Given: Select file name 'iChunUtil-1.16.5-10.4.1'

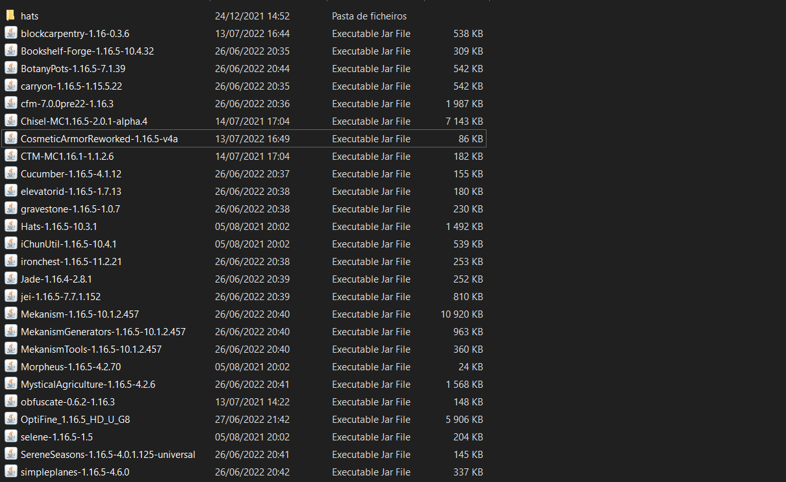Looking at the screenshot, I should 69,244.
